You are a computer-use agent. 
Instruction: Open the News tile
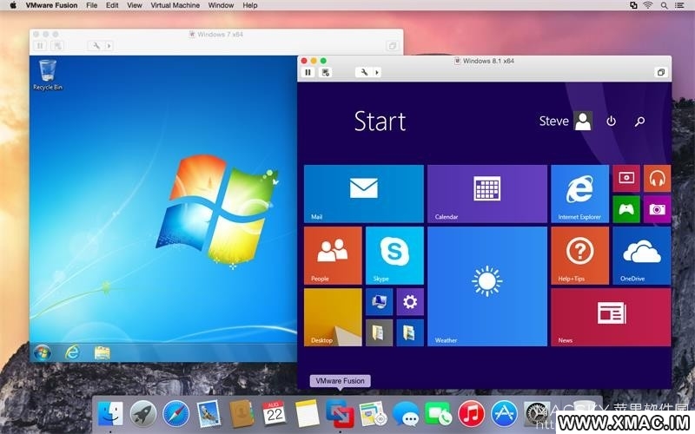coord(611,318)
